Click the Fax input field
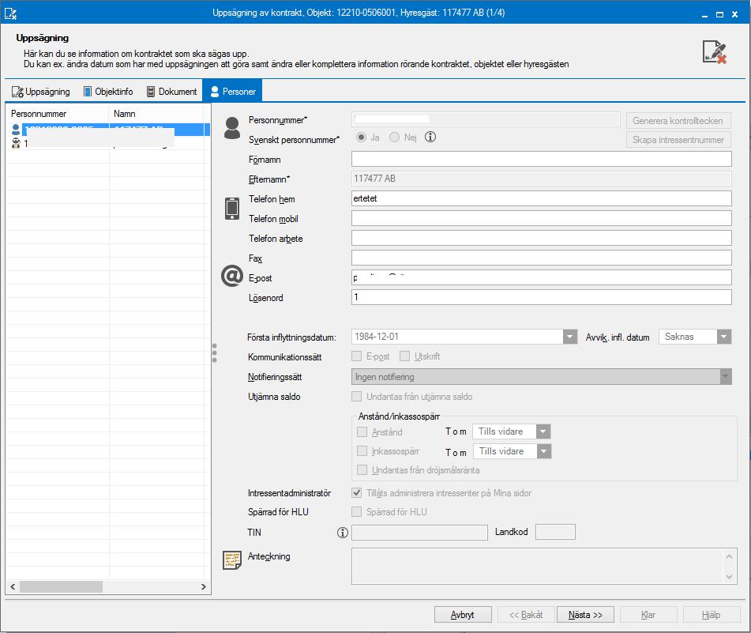751x633 pixels. click(x=541, y=258)
